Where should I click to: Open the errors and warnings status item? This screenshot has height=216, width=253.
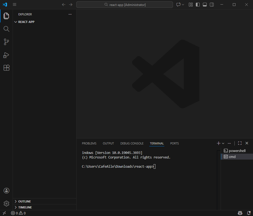[x=18, y=213]
